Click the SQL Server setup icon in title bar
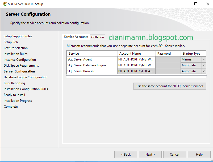Image resolution: width=213 pixels, height=162 pixels. pos(4,4)
